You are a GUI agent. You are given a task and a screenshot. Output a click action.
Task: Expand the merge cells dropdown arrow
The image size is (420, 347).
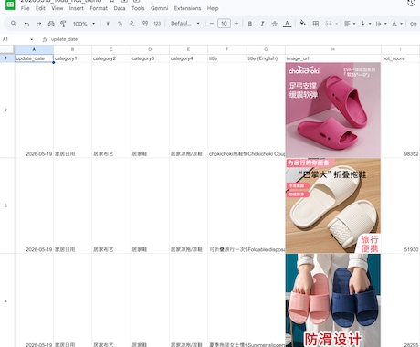[336, 24]
